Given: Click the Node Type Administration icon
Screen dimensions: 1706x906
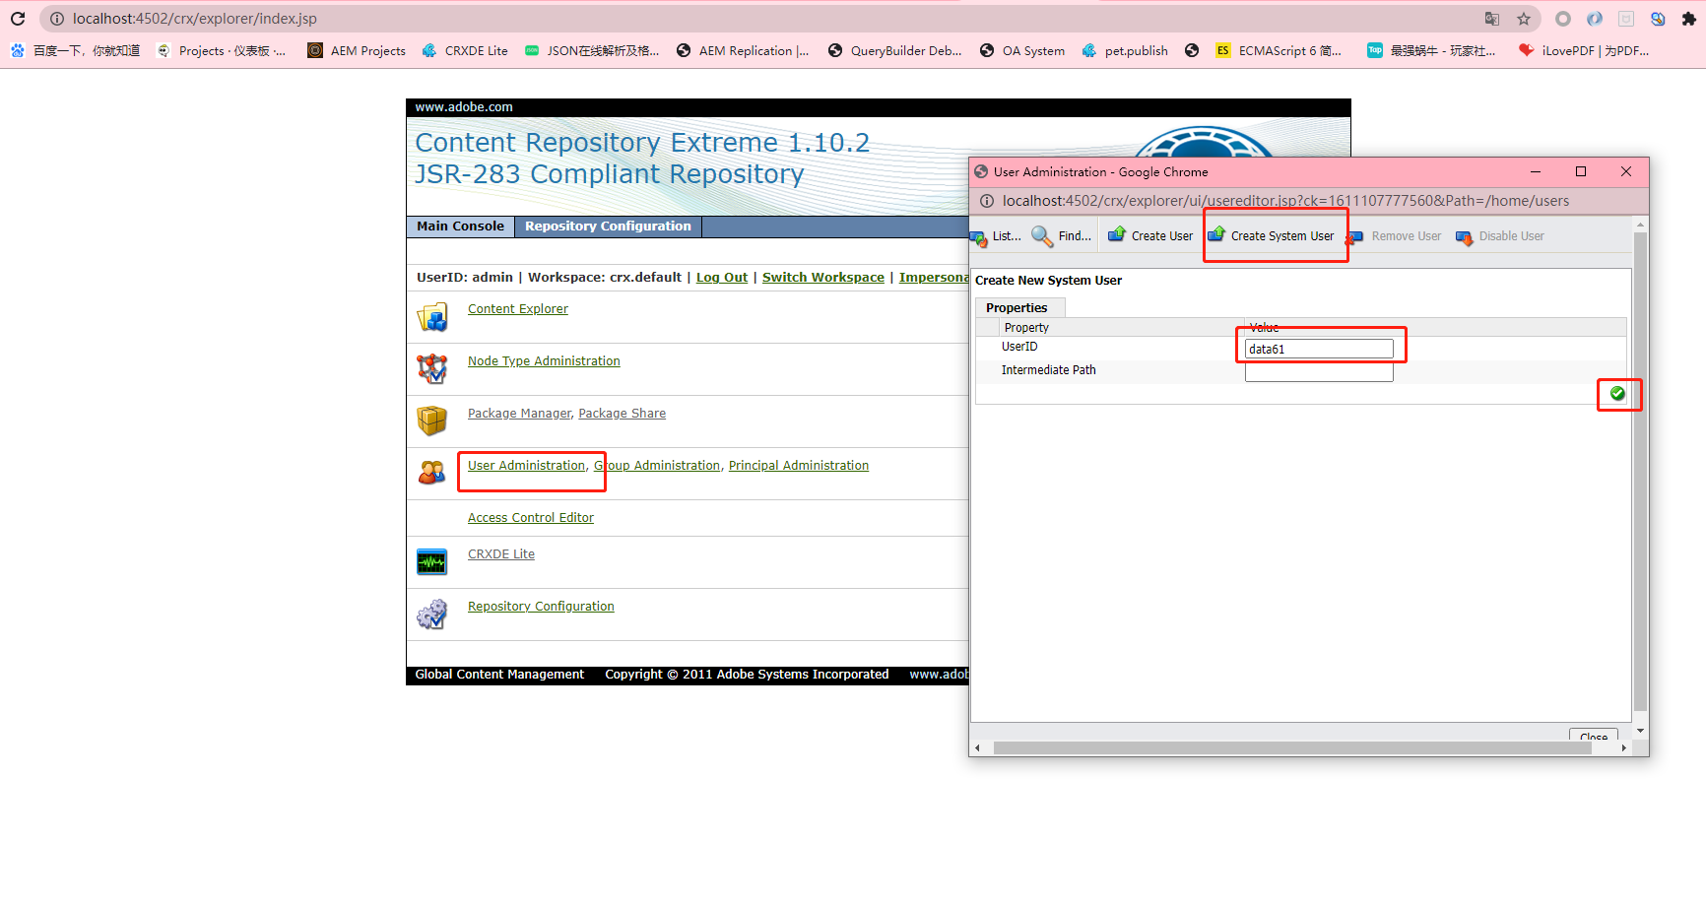Looking at the screenshot, I should [x=432, y=369].
